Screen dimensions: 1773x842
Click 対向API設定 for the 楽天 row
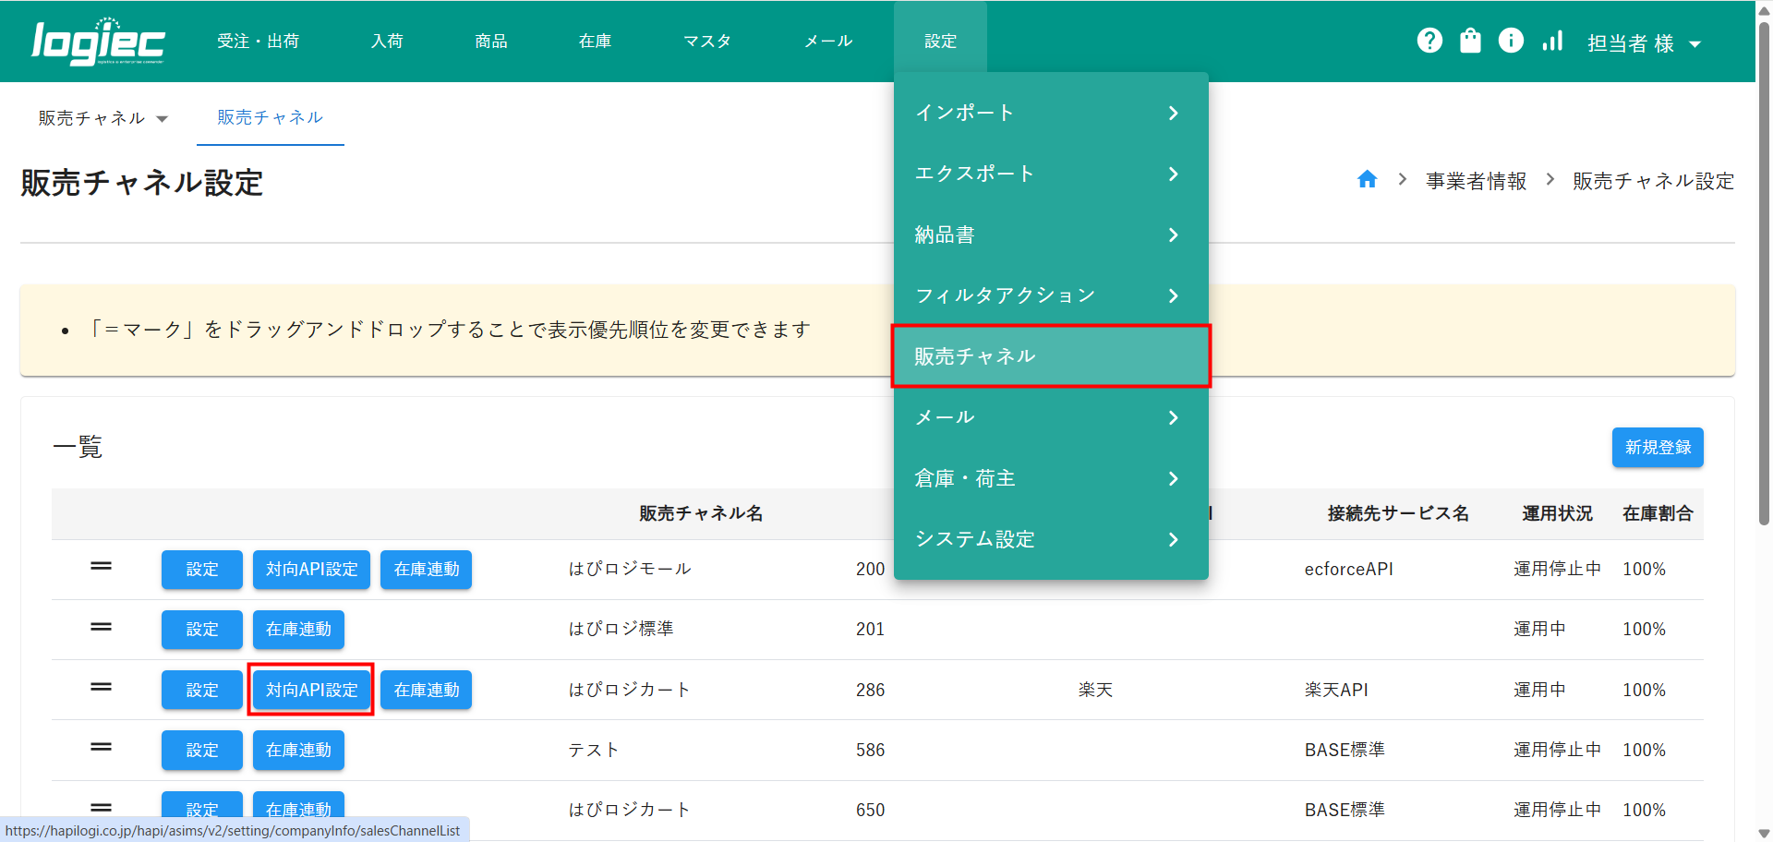[311, 690]
